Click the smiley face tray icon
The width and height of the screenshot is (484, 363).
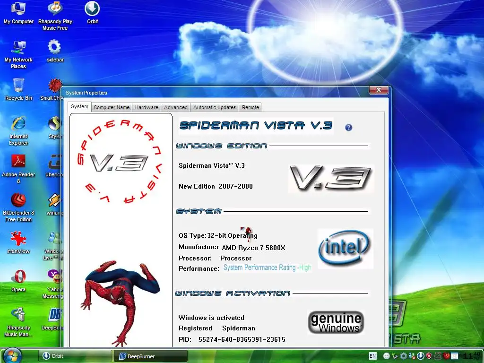[387, 356]
